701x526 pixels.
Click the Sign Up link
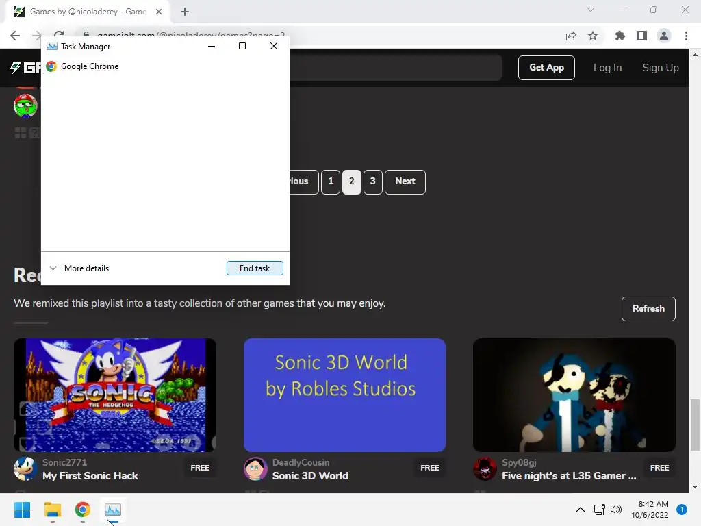pos(661,68)
